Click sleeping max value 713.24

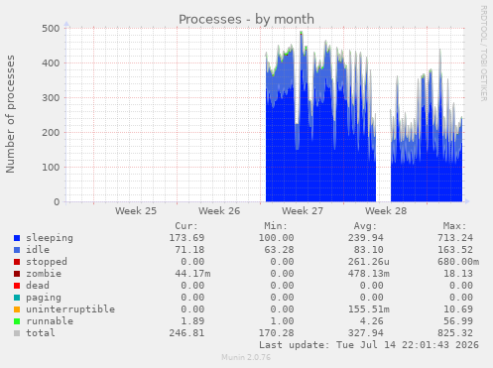[x=455, y=238]
